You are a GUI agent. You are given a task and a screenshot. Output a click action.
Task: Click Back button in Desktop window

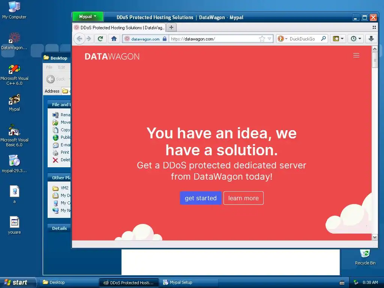(x=56, y=79)
